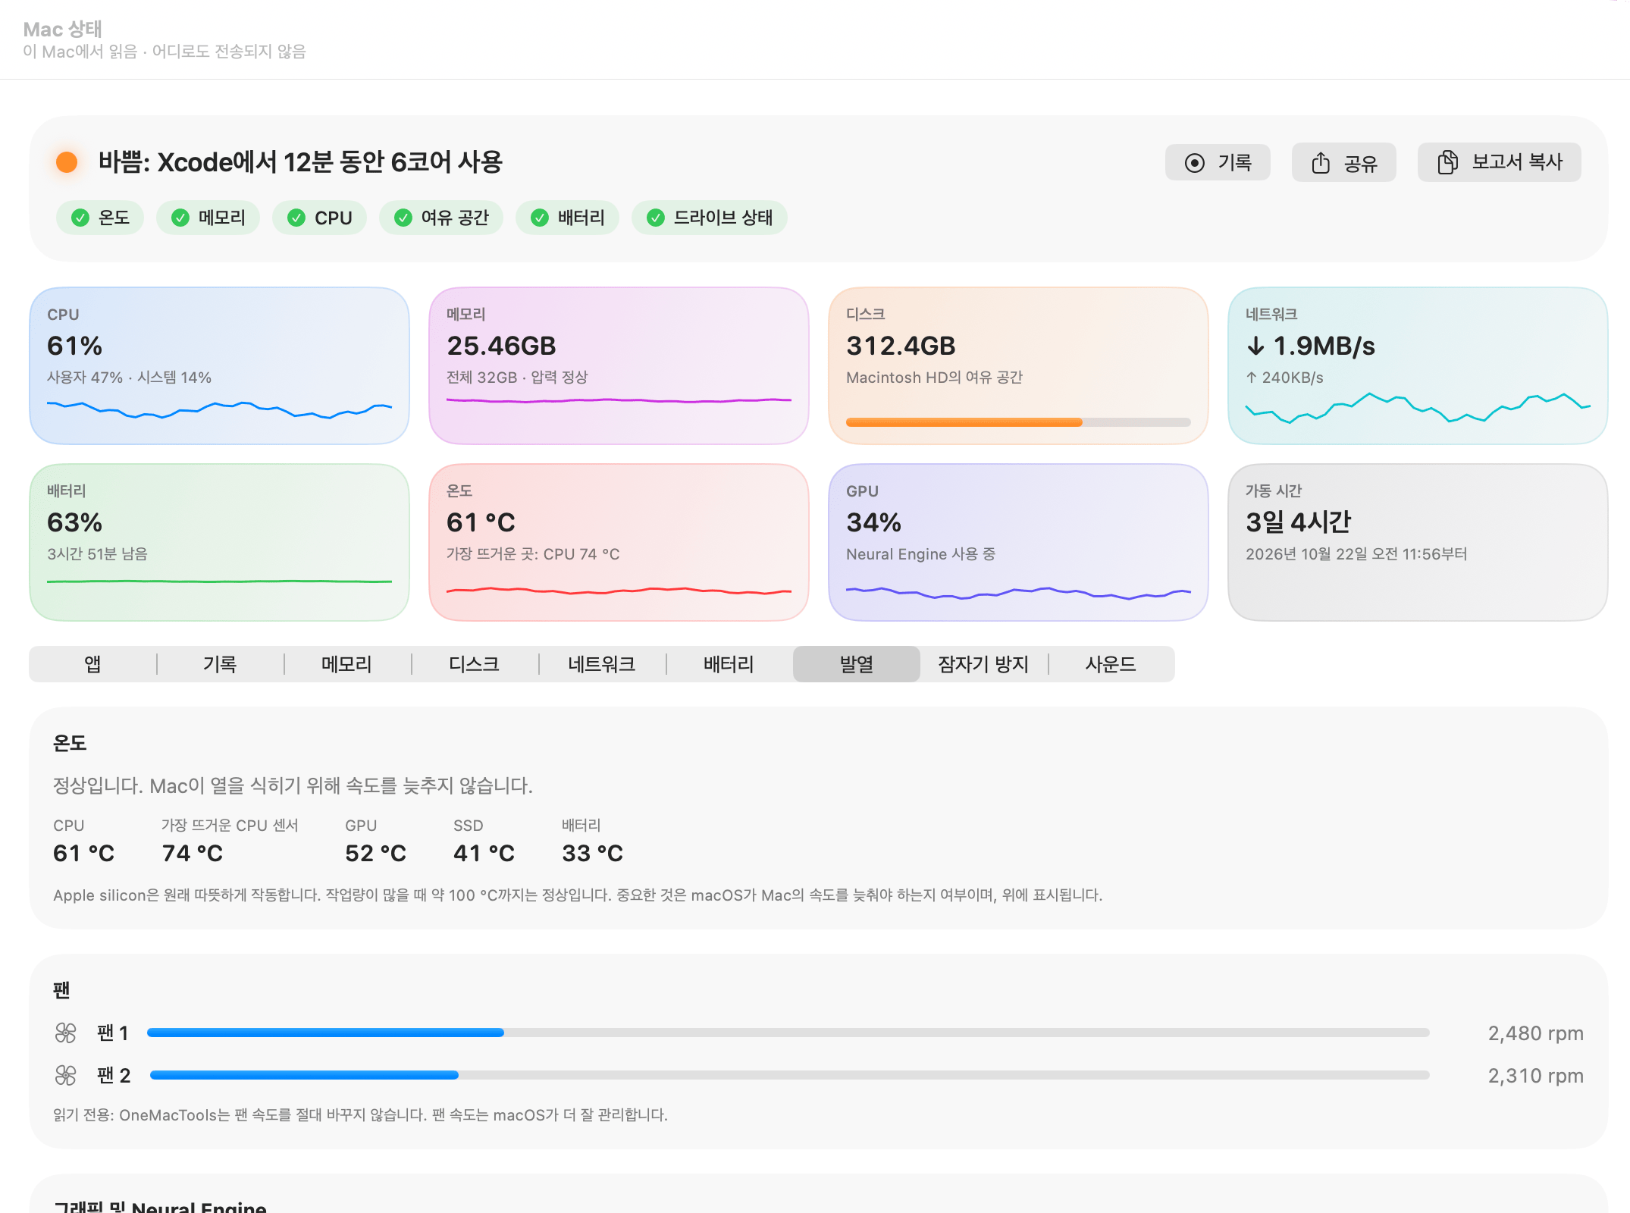This screenshot has width=1630, height=1213.
Task: Click the green checkmark on 메모리 chip
Action: [x=180, y=218]
